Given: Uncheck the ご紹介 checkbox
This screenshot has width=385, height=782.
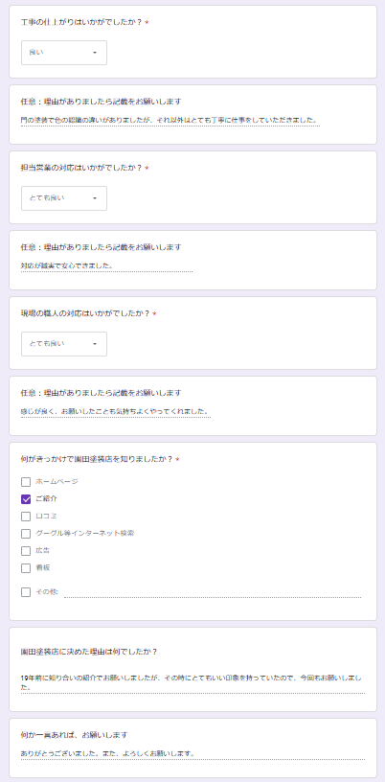Looking at the screenshot, I should pos(26,498).
